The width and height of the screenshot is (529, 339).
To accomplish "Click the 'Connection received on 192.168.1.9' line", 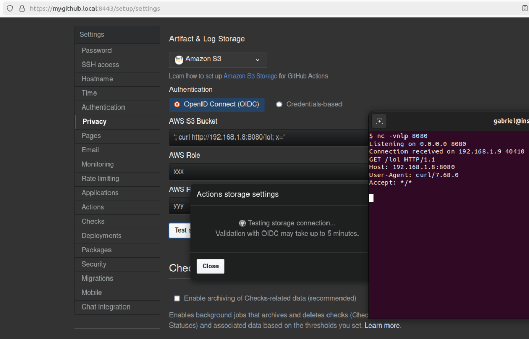I will point(447,151).
